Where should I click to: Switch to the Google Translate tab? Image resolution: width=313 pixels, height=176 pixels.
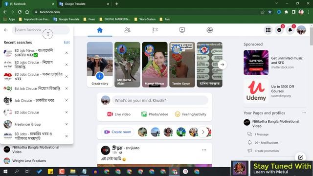(84, 4)
